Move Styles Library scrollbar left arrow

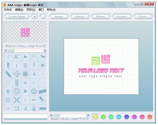click(x=51, y=115)
